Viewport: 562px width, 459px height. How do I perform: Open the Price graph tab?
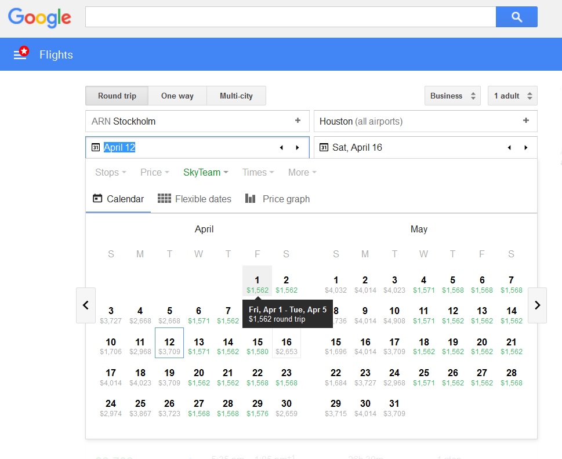click(277, 199)
